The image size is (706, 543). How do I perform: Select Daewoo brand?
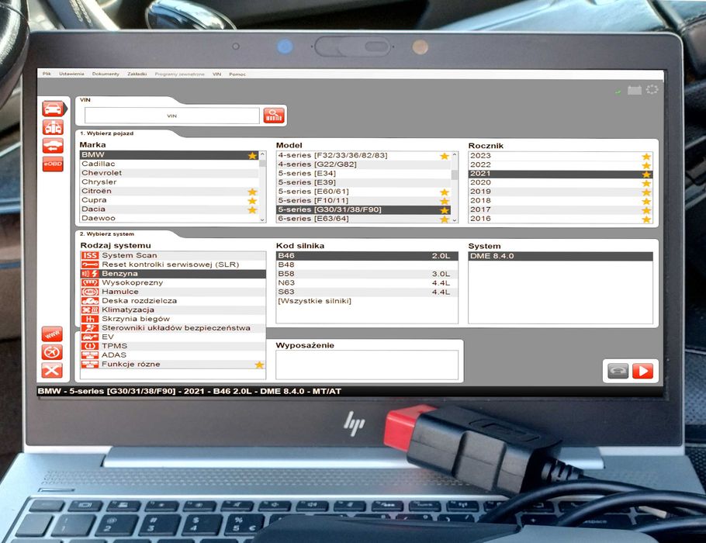pos(169,218)
